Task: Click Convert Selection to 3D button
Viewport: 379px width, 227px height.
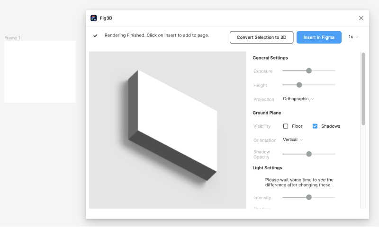Action: [261, 37]
